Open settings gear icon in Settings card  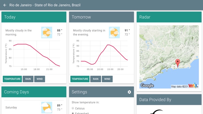coord(129,92)
